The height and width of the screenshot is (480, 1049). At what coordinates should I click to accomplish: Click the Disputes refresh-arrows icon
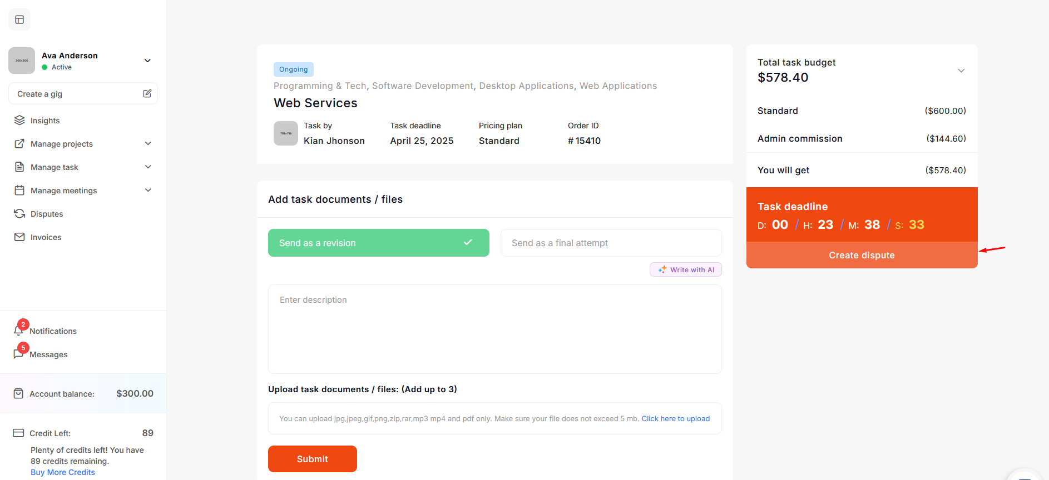point(19,214)
